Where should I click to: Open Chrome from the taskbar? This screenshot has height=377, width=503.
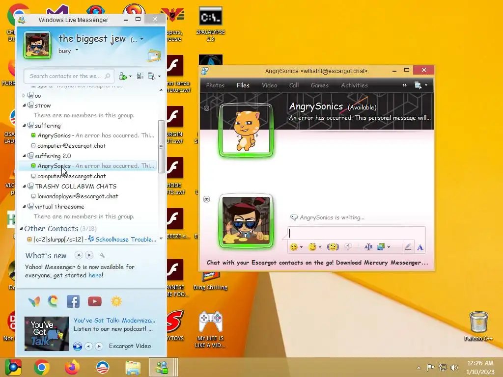point(42,367)
